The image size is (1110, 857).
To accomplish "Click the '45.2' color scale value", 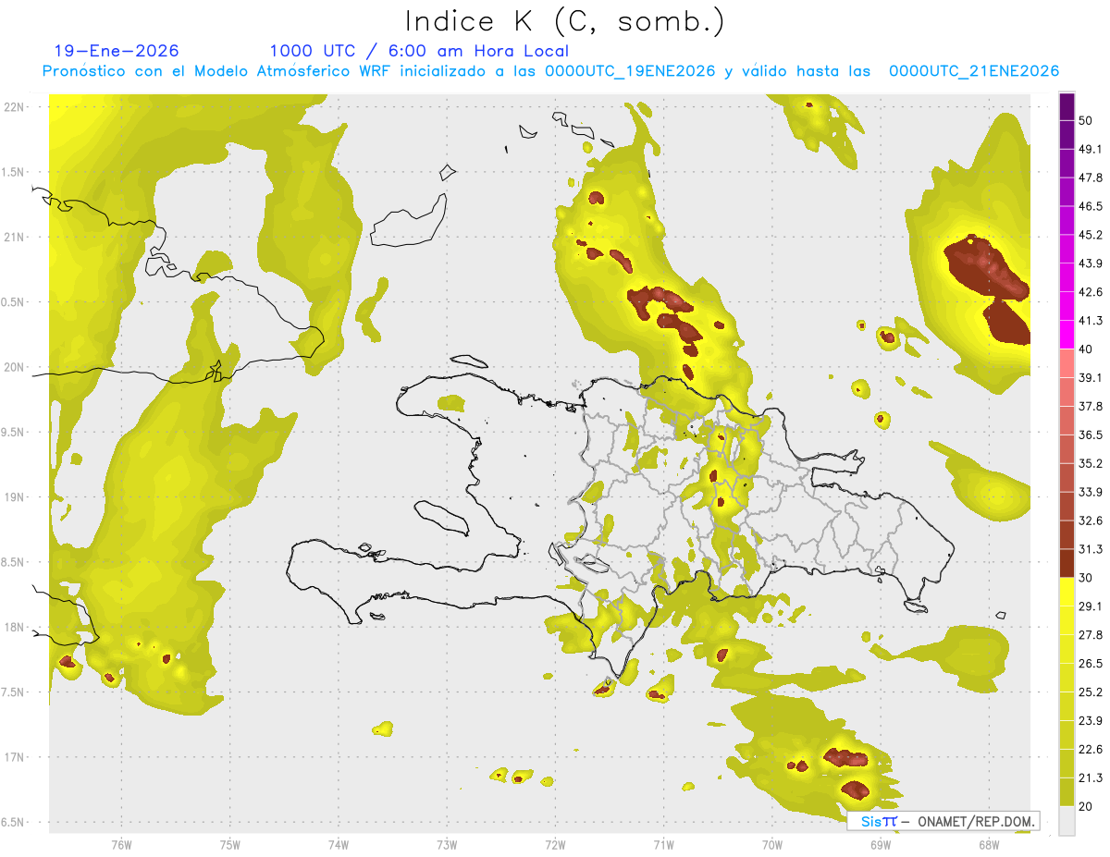I will coord(1091,235).
